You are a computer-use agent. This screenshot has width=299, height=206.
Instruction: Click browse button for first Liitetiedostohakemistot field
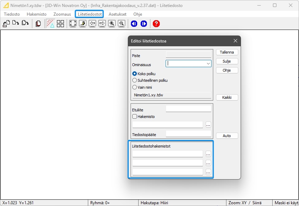[208, 154]
